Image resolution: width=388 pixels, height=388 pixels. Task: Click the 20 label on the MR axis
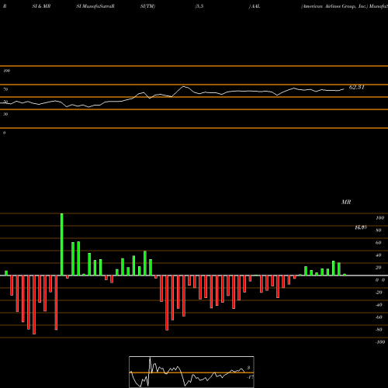379,268
